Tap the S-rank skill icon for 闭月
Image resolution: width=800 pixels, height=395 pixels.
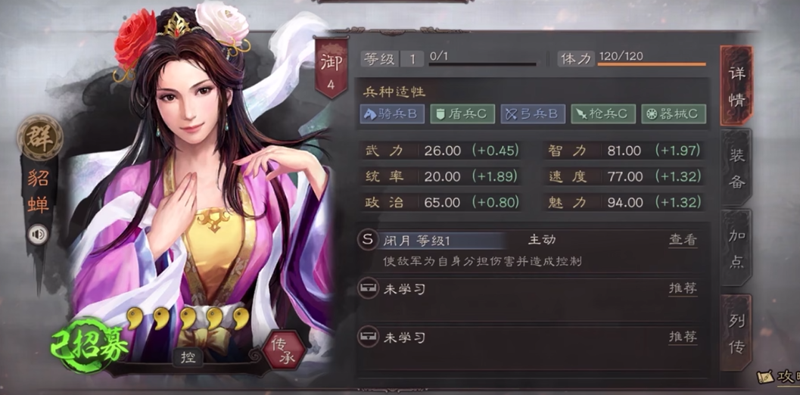(367, 239)
